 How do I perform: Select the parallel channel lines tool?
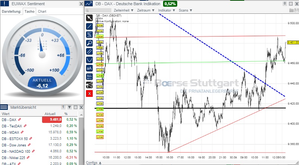click(x=89, y=51)
